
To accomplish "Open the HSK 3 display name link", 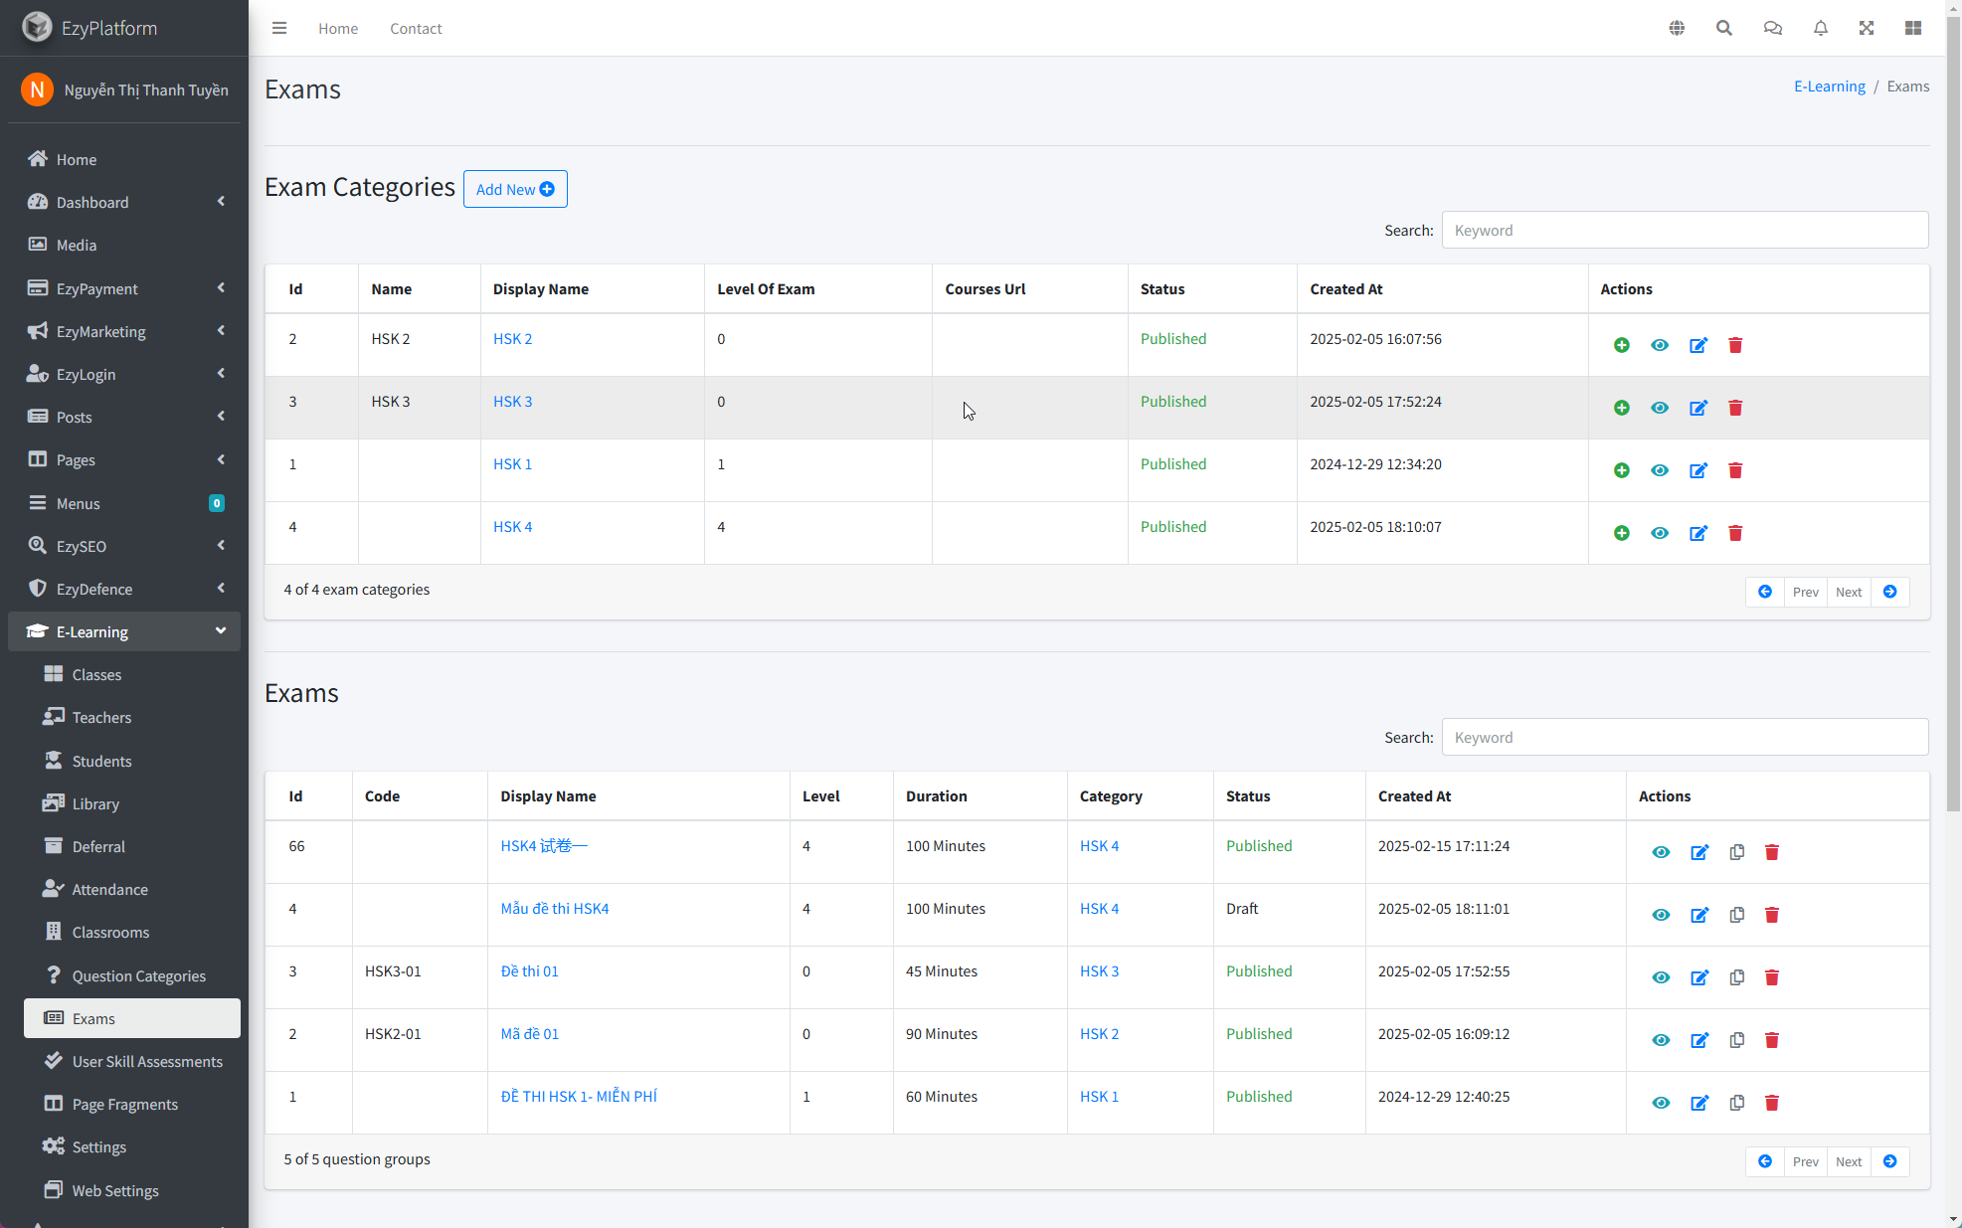I will [512, 402].
